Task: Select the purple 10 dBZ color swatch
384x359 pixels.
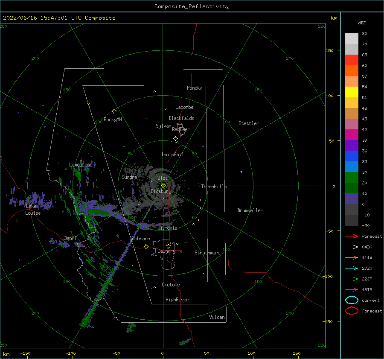Action: click(x=352, y=199)
